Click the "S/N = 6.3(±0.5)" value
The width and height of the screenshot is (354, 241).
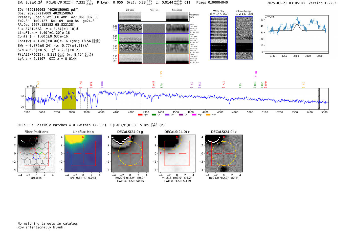coord(33,50)
